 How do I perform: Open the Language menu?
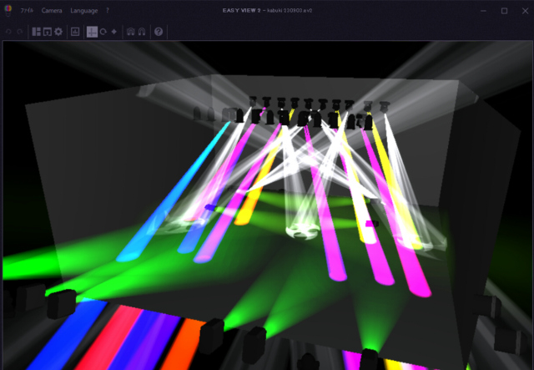click(x=83, y=11)
